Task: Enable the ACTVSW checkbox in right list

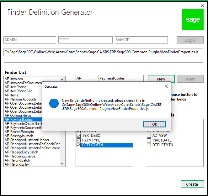Action: point(149,136)
